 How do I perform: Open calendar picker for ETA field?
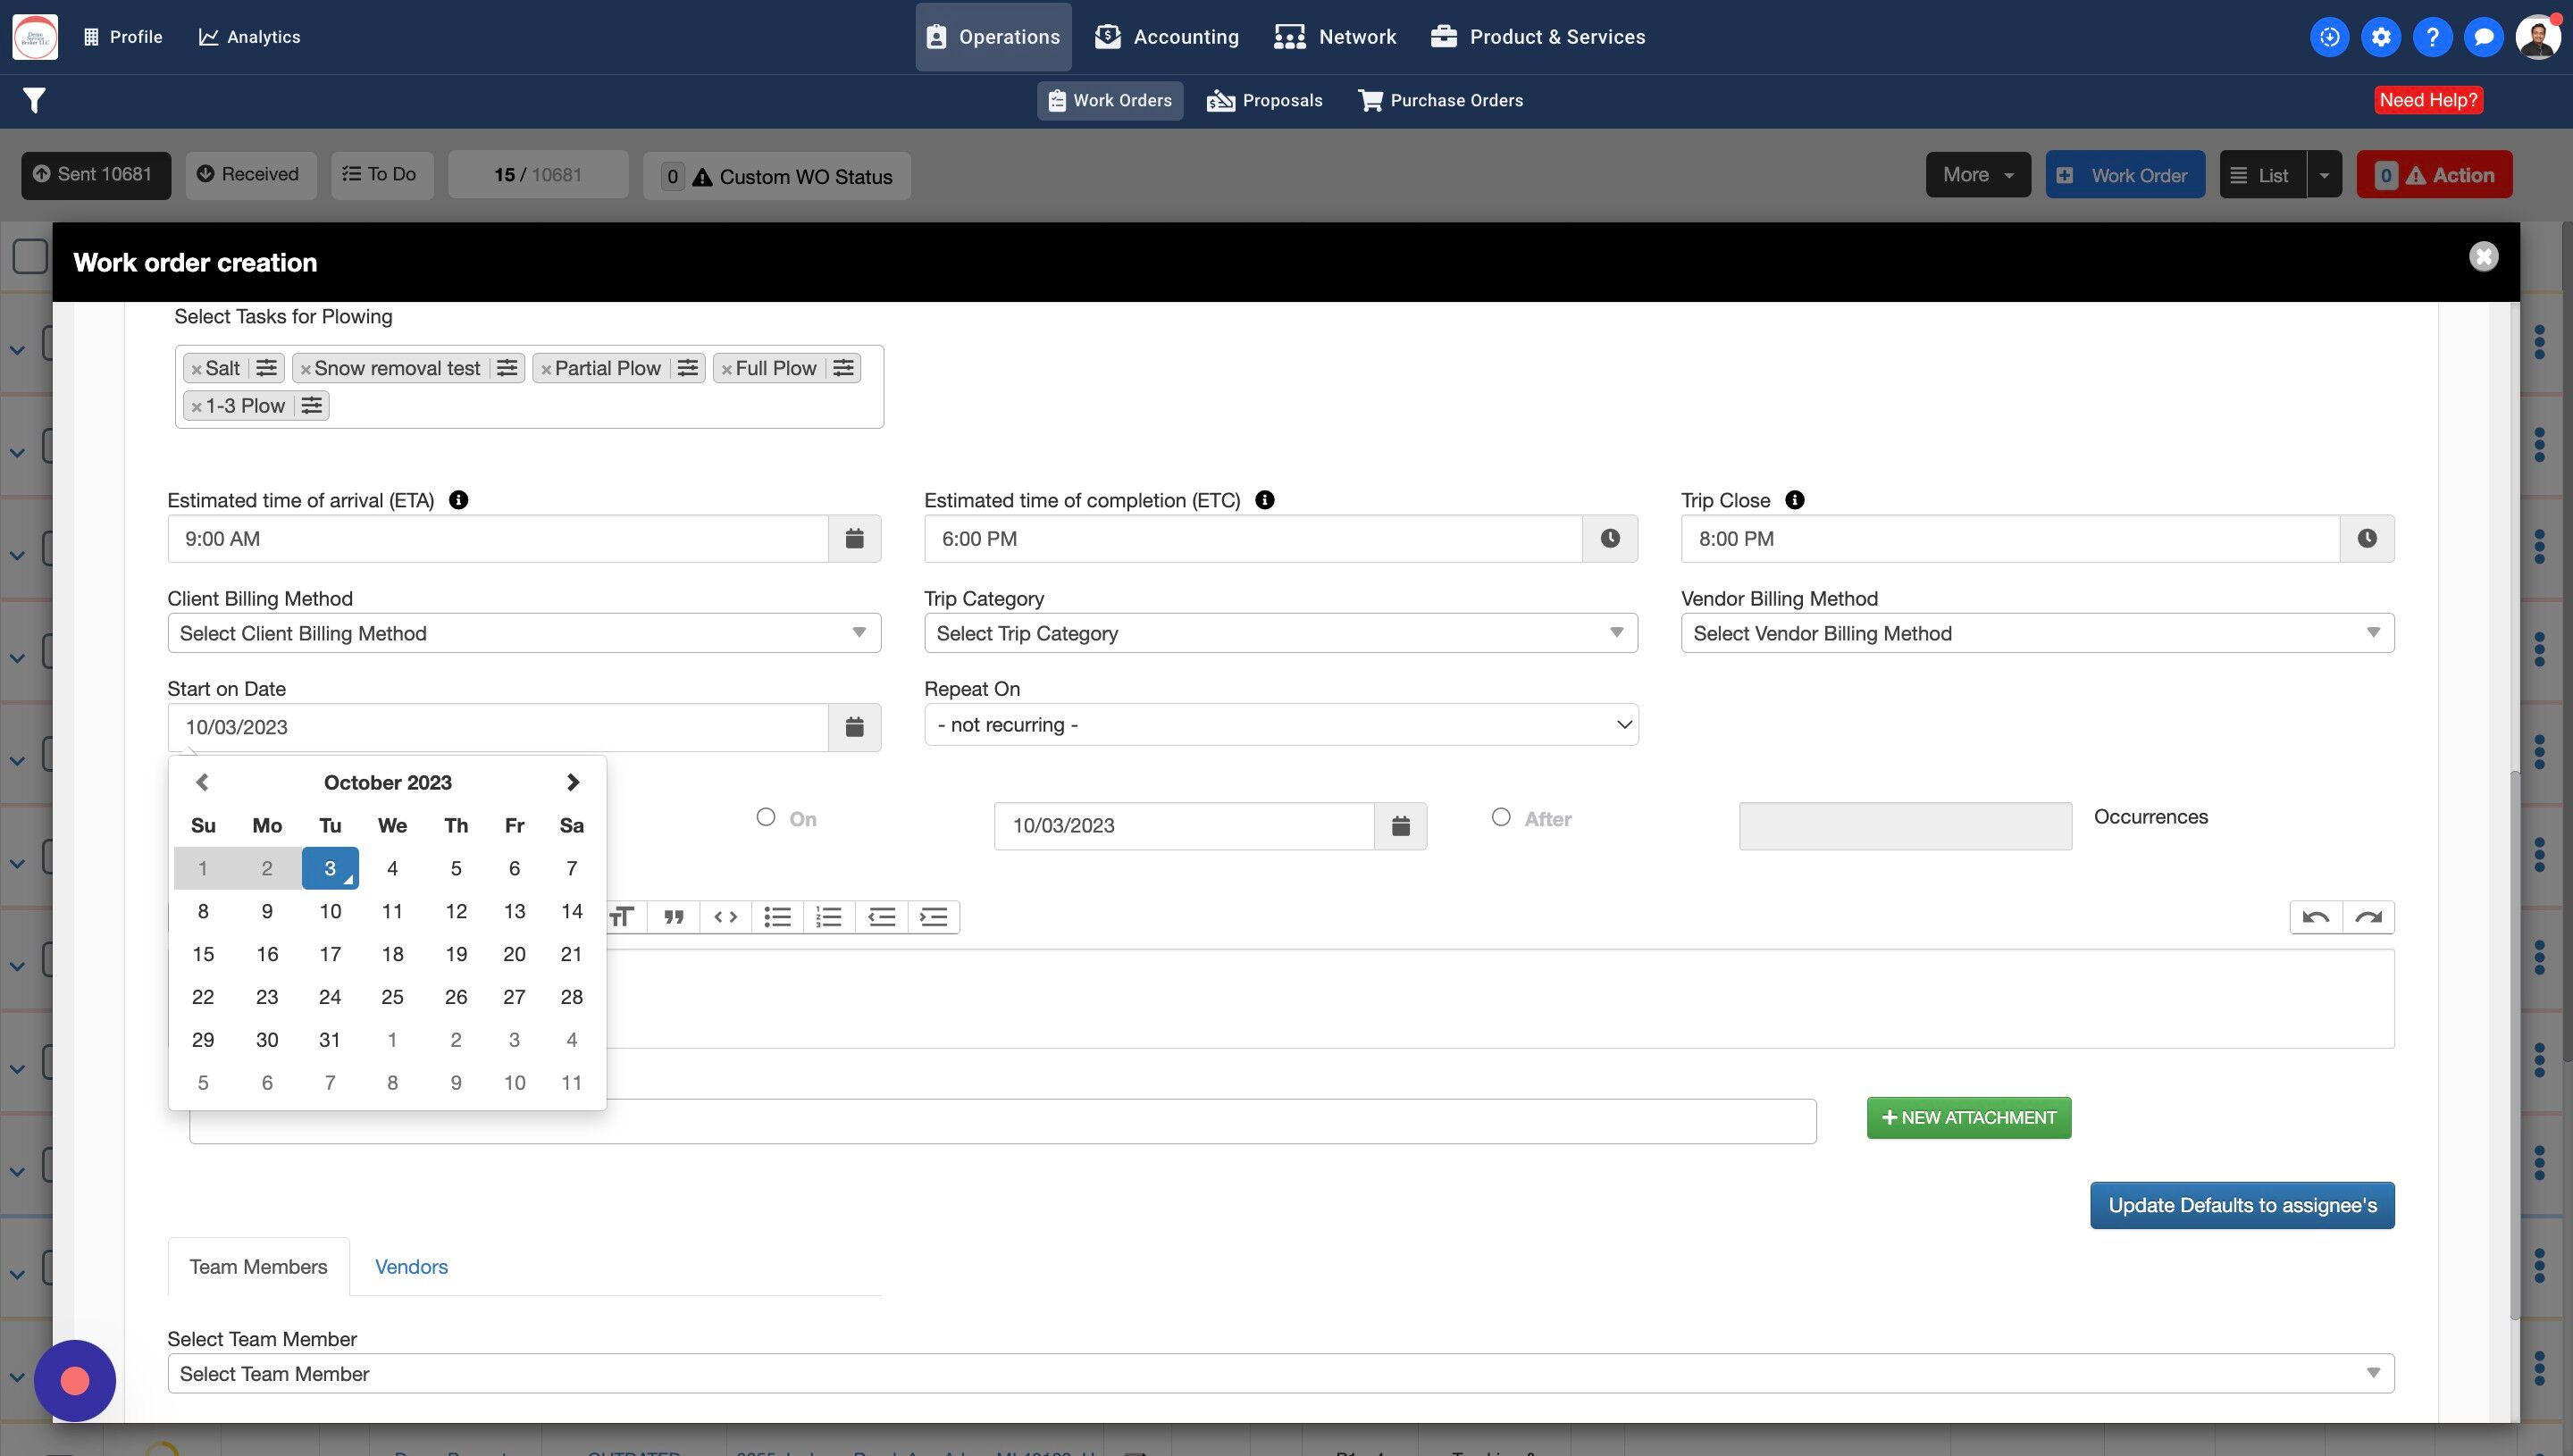854,539
